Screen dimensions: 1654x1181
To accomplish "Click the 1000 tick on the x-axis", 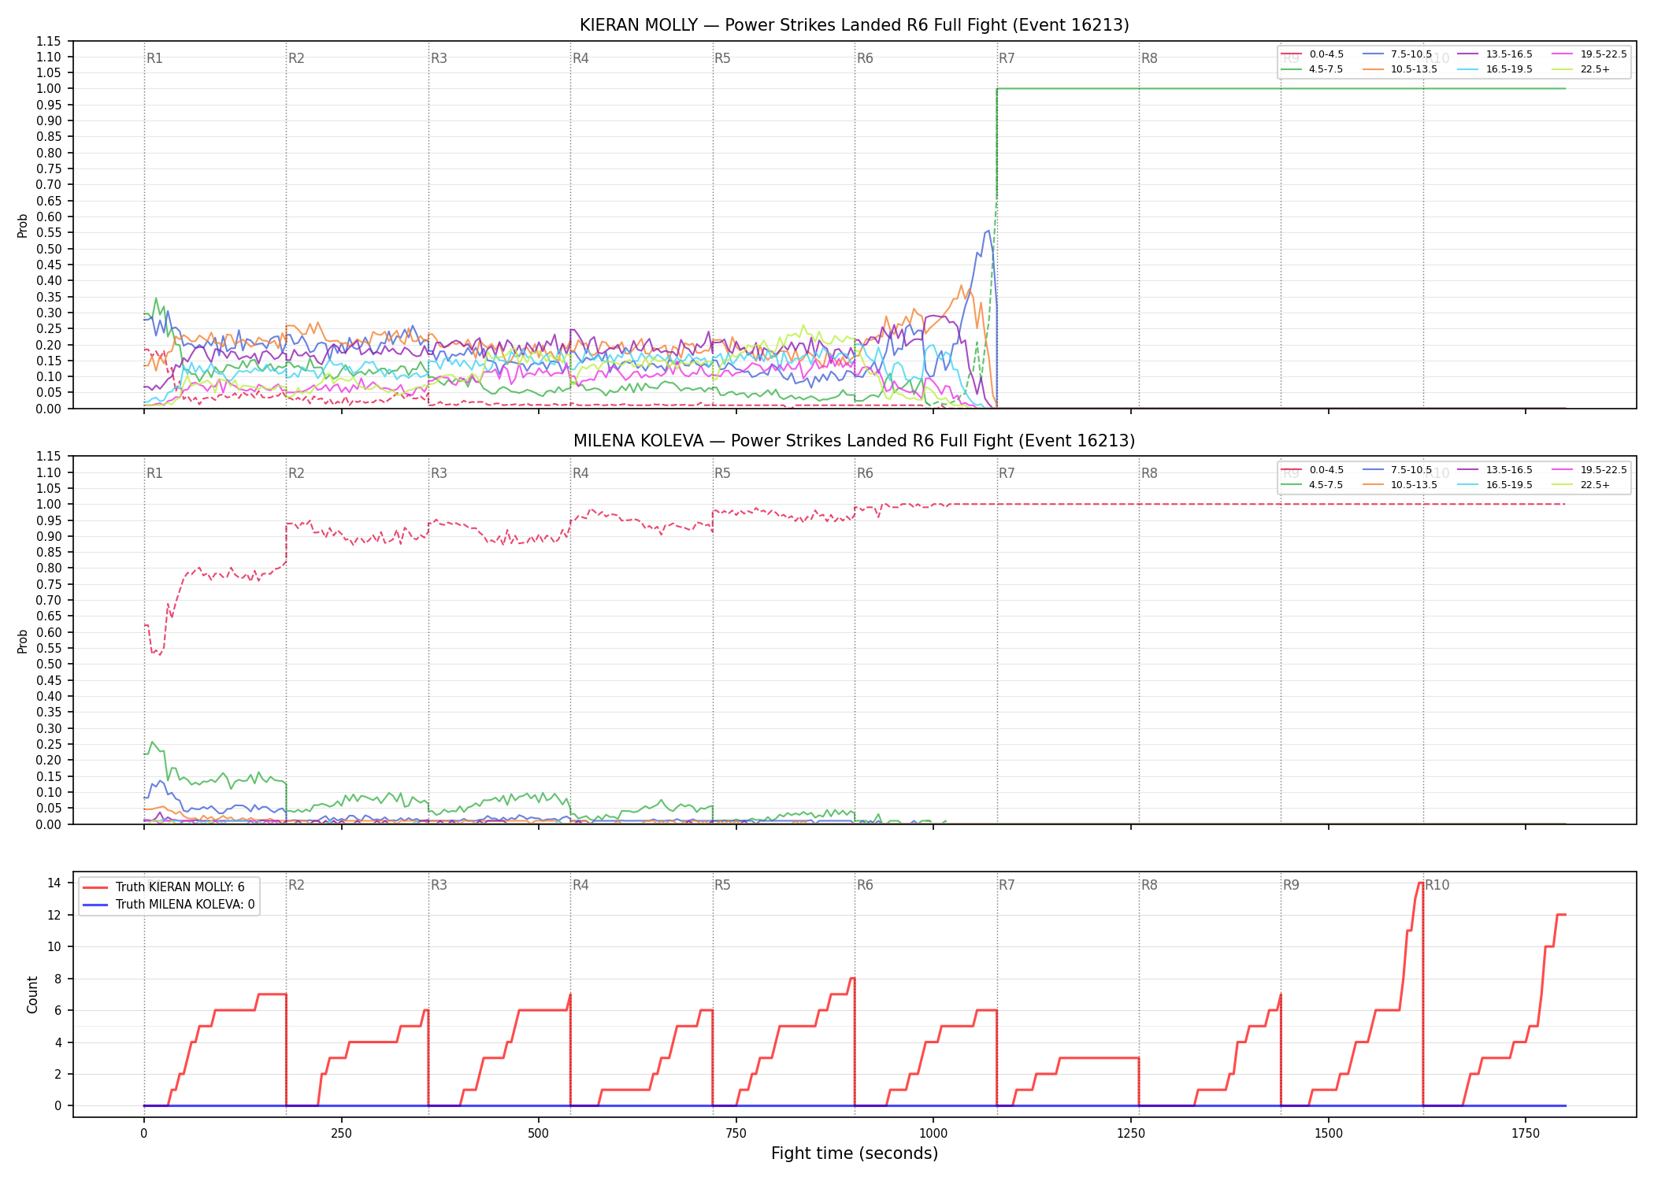I will pos(933,1134).
